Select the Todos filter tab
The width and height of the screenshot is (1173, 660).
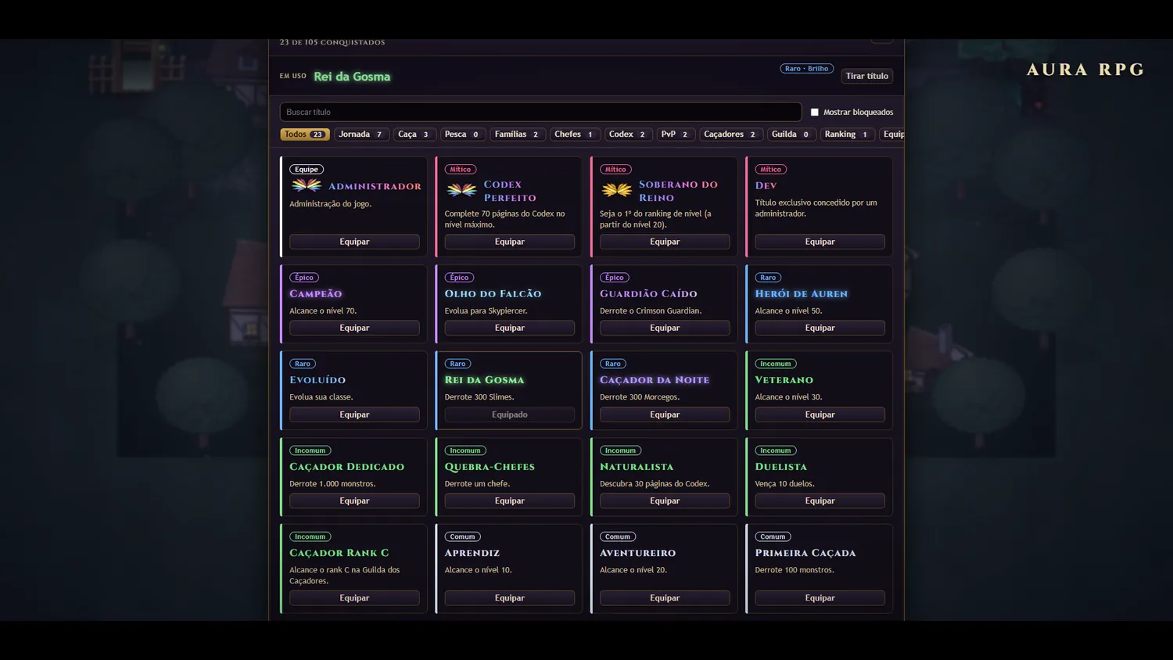pyautogui.click(x=305, y=135)
